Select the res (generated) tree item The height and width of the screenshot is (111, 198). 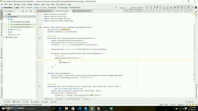pos(14,35)
